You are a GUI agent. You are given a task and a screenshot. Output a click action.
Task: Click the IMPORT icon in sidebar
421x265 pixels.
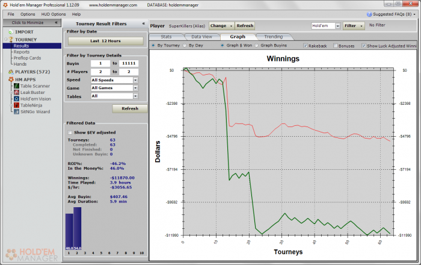tap(11, 32)
